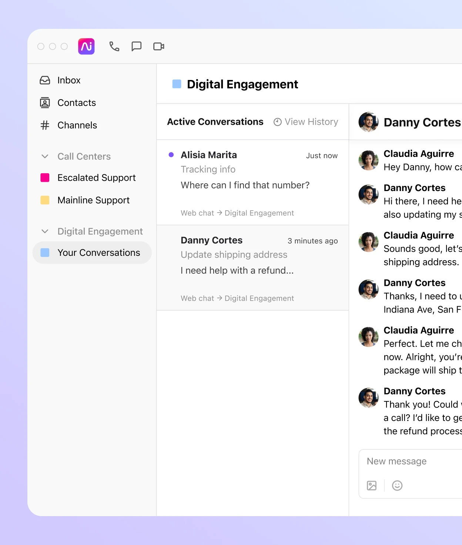Click the yellow Mainline Support color swatch
Viewport: 462px width, 545px height.
pos(45,200)
